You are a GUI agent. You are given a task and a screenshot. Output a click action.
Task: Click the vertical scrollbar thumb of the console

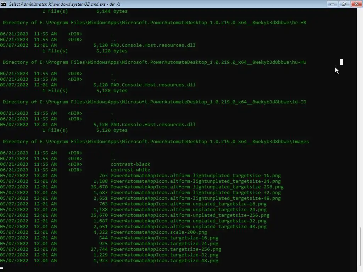(360, 246)
